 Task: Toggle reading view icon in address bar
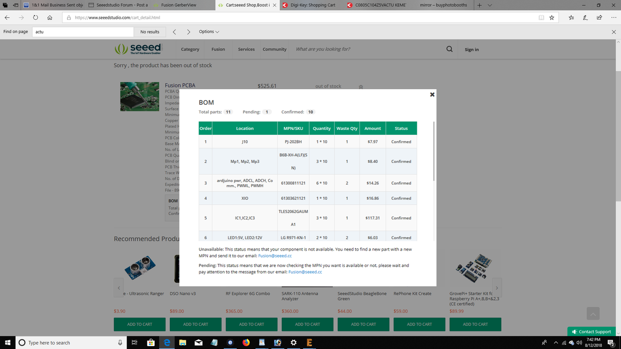(x=541, y=17)
